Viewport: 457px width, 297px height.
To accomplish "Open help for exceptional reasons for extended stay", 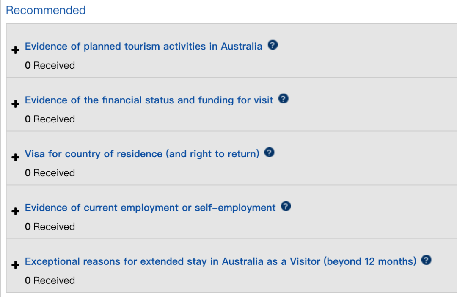I will (x=427, y=260).
